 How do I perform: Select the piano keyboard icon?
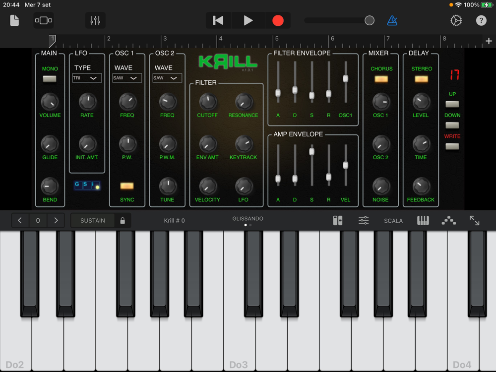423,221
